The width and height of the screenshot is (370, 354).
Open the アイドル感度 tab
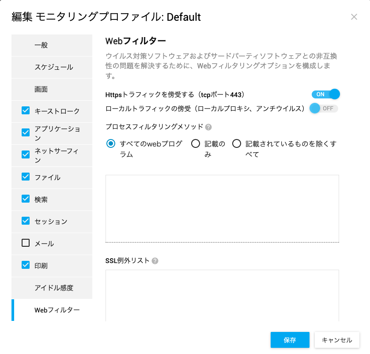click(52, 288)
